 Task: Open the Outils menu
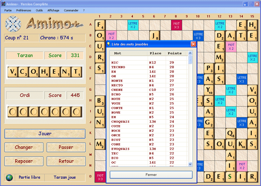39,10
